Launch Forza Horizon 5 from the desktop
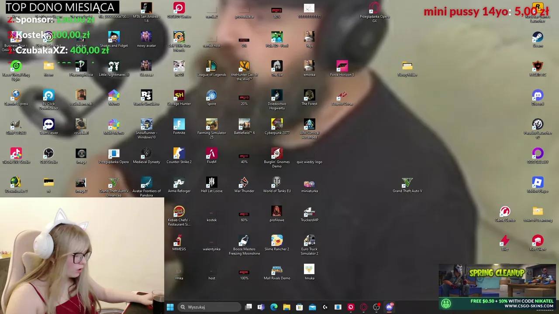 (342, 66)
